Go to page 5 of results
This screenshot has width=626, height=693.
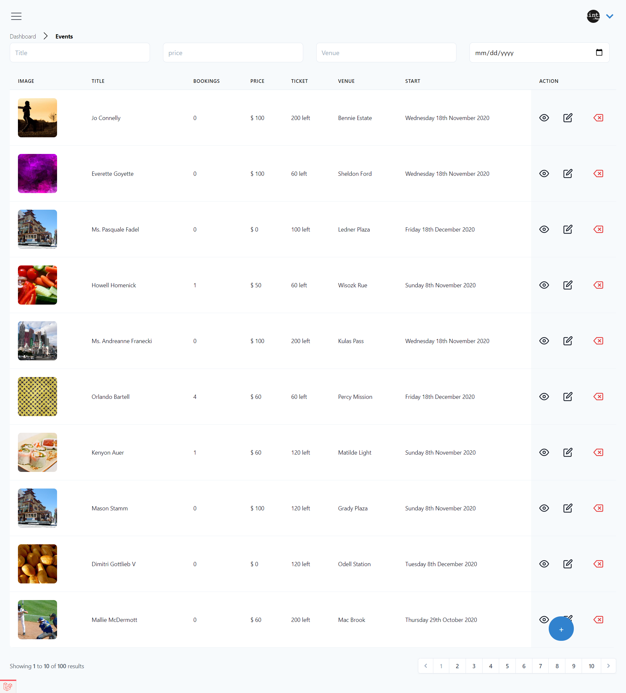tap(507, 666)
